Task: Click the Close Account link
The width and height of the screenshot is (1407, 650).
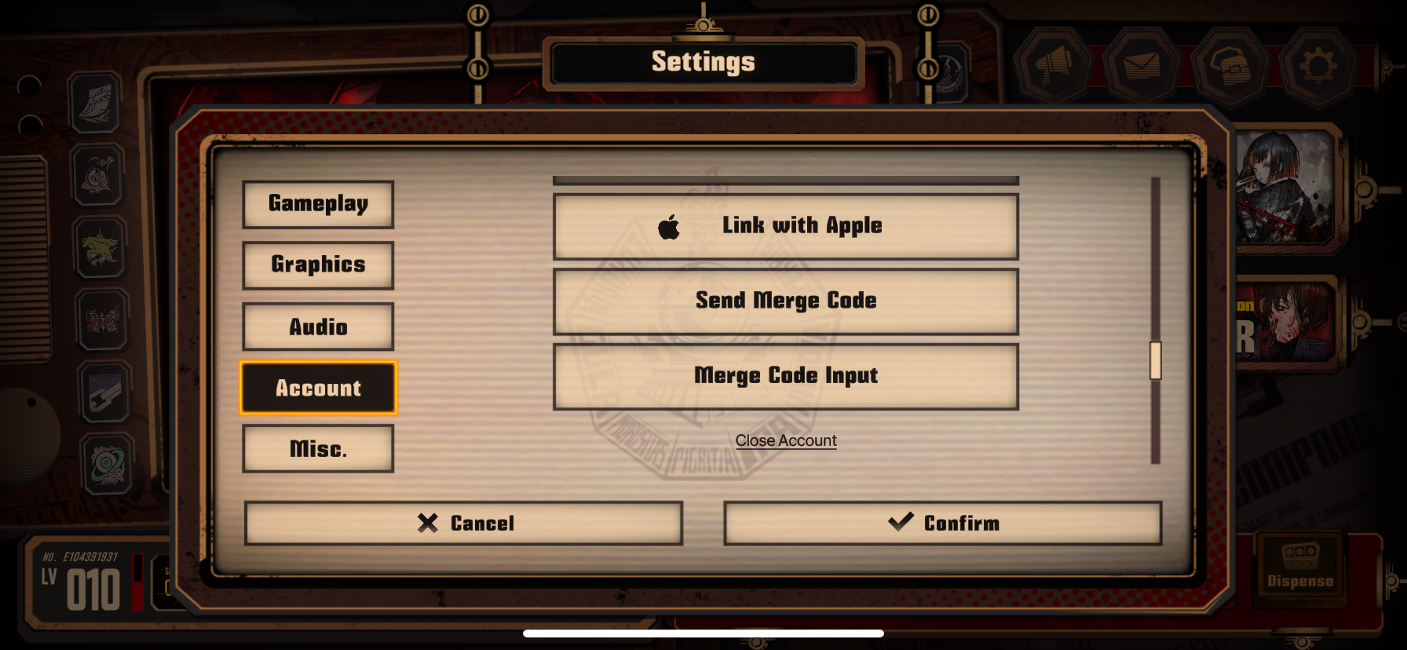Action: coord(786,440)
